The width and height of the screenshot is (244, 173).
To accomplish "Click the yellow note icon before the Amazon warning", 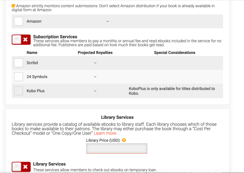I will (x=13, y=6).
